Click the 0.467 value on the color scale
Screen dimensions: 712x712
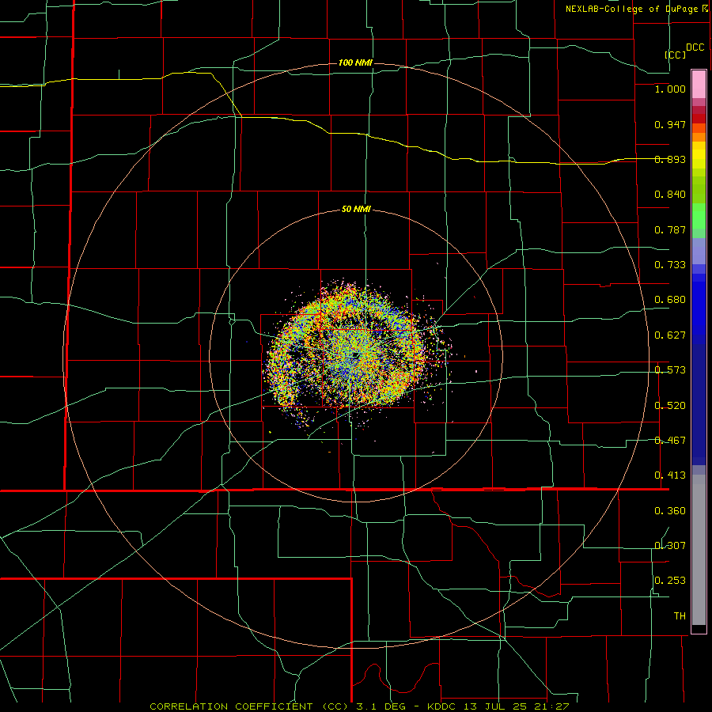pyautogui.click(x=670, y=441)
